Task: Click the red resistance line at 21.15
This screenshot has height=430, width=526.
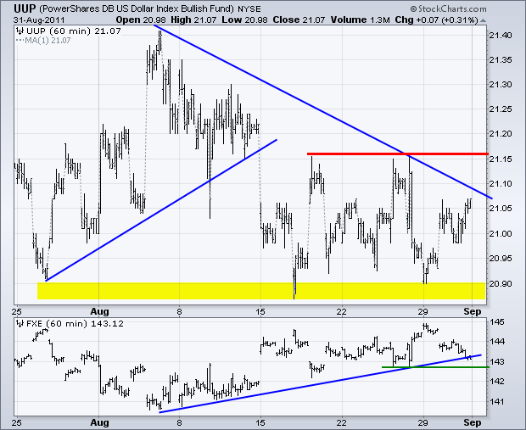Action: 398,154
